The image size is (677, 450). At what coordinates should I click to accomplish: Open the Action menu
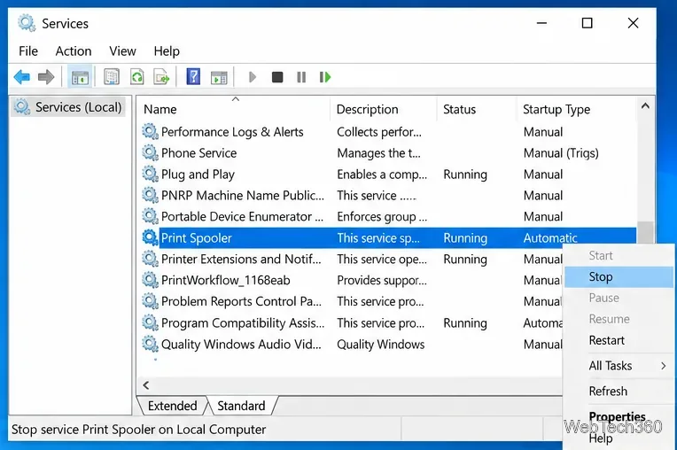point(74,51)
